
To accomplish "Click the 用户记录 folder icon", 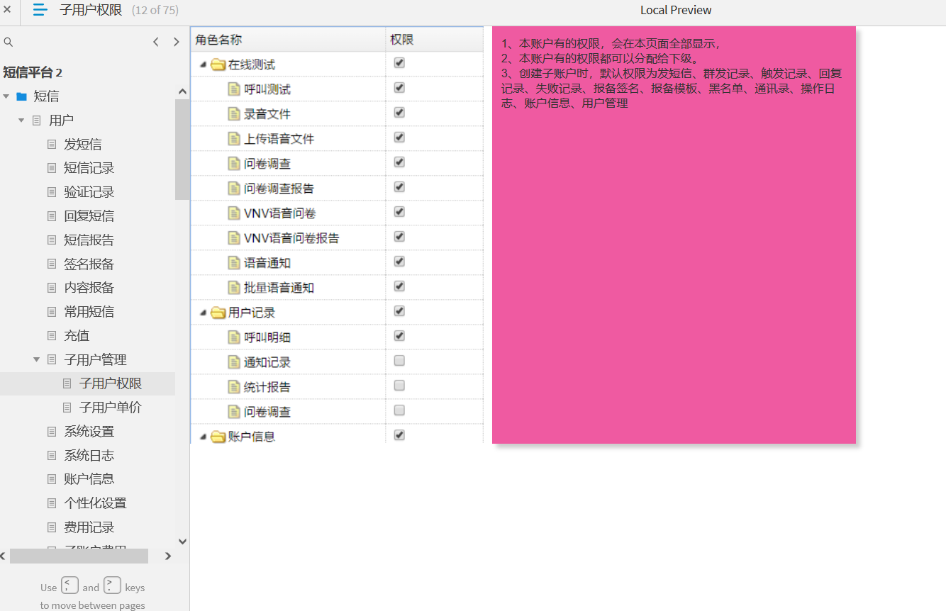I will [218, 313].
